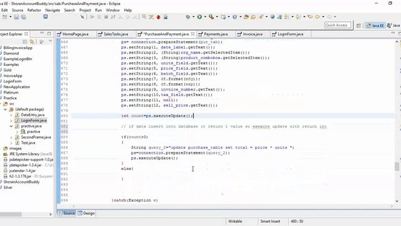Screen dimensions: 401x226
Task: Open the Help menu
Action: tap(128, 10)
